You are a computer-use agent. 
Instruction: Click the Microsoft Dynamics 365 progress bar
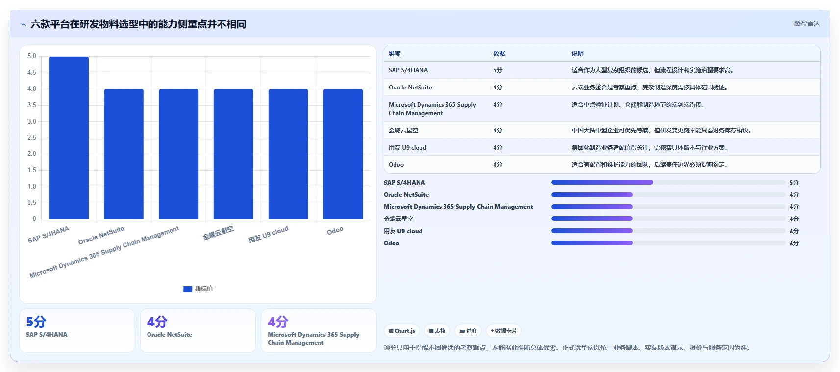[668, 207]
